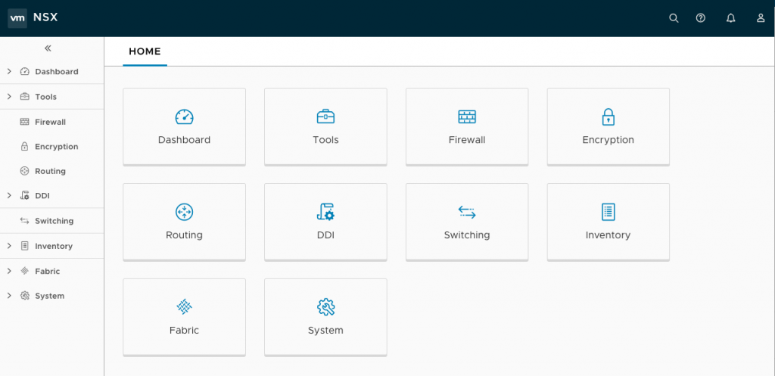
Task: Click the Tools card label
Action: pos(325,140)
